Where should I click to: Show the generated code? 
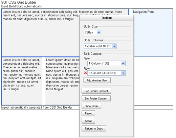91,106
